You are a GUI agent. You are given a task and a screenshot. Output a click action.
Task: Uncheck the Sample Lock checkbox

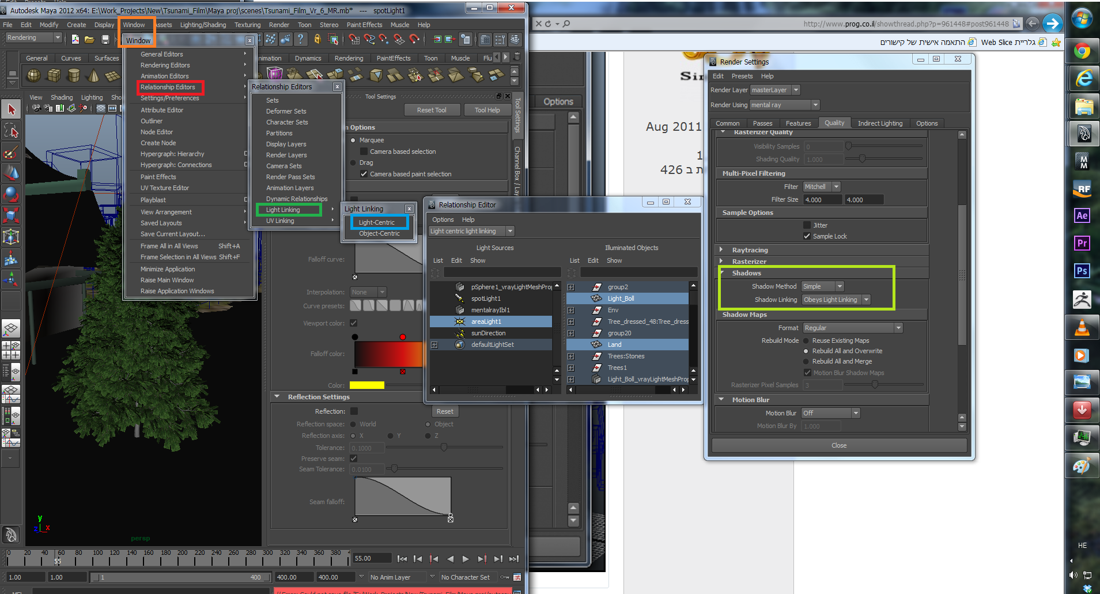tap(807, 236)
